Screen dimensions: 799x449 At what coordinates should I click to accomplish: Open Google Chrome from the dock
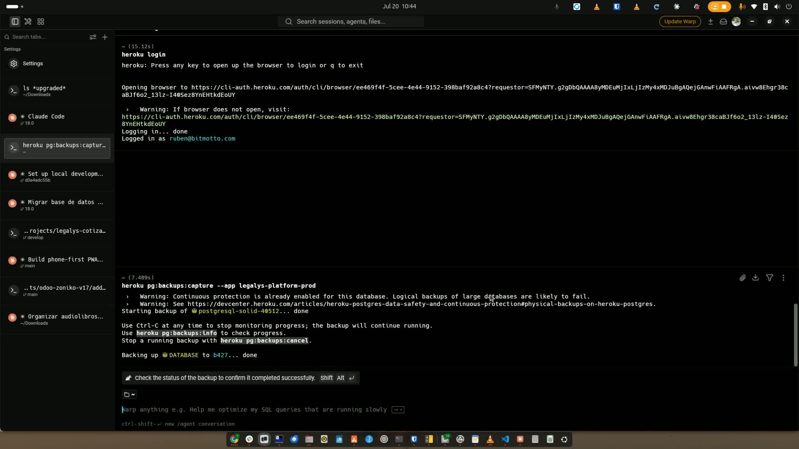234,439
